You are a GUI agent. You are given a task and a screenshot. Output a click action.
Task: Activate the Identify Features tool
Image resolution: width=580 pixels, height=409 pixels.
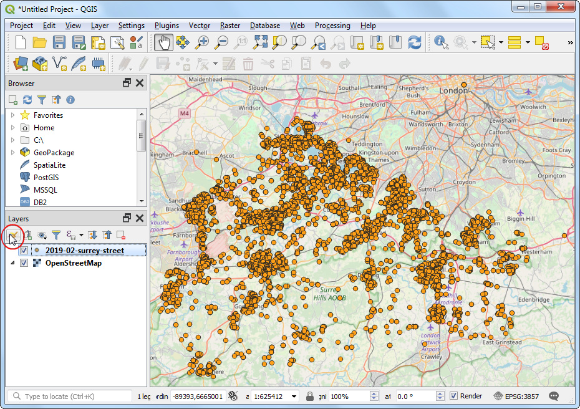point(441,42)
